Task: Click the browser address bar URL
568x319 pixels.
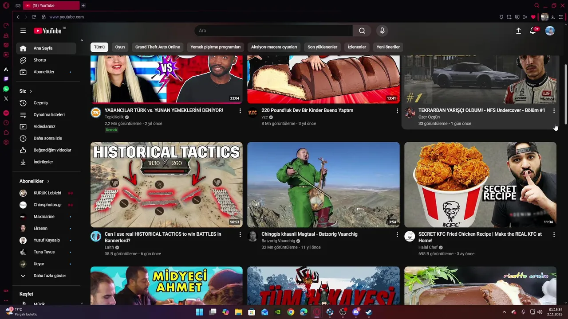Action: pyautogui.click(x=67, y=17)
